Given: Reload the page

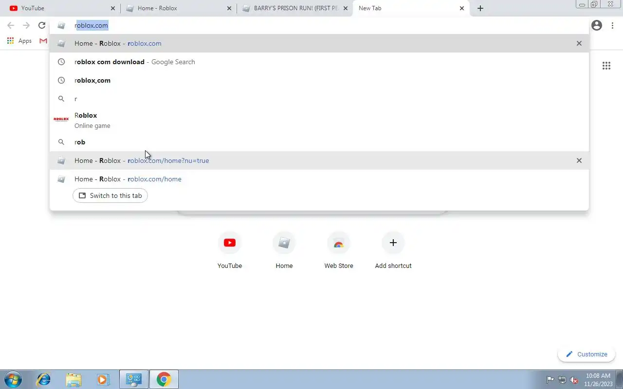Looking at the screenshot, I should (x=42, y=25).
